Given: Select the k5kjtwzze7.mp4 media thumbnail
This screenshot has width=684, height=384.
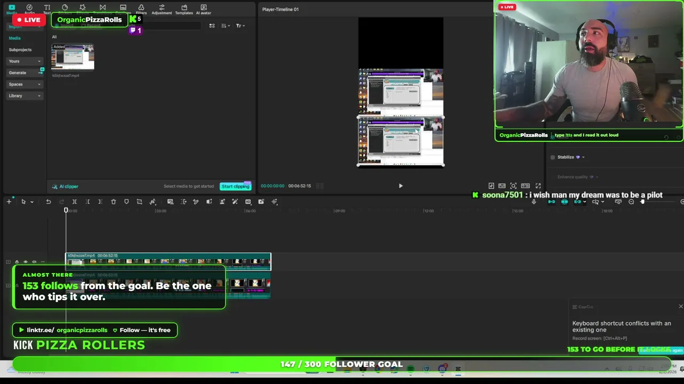Looking at the screenshot, I should (x=73, y=57).
